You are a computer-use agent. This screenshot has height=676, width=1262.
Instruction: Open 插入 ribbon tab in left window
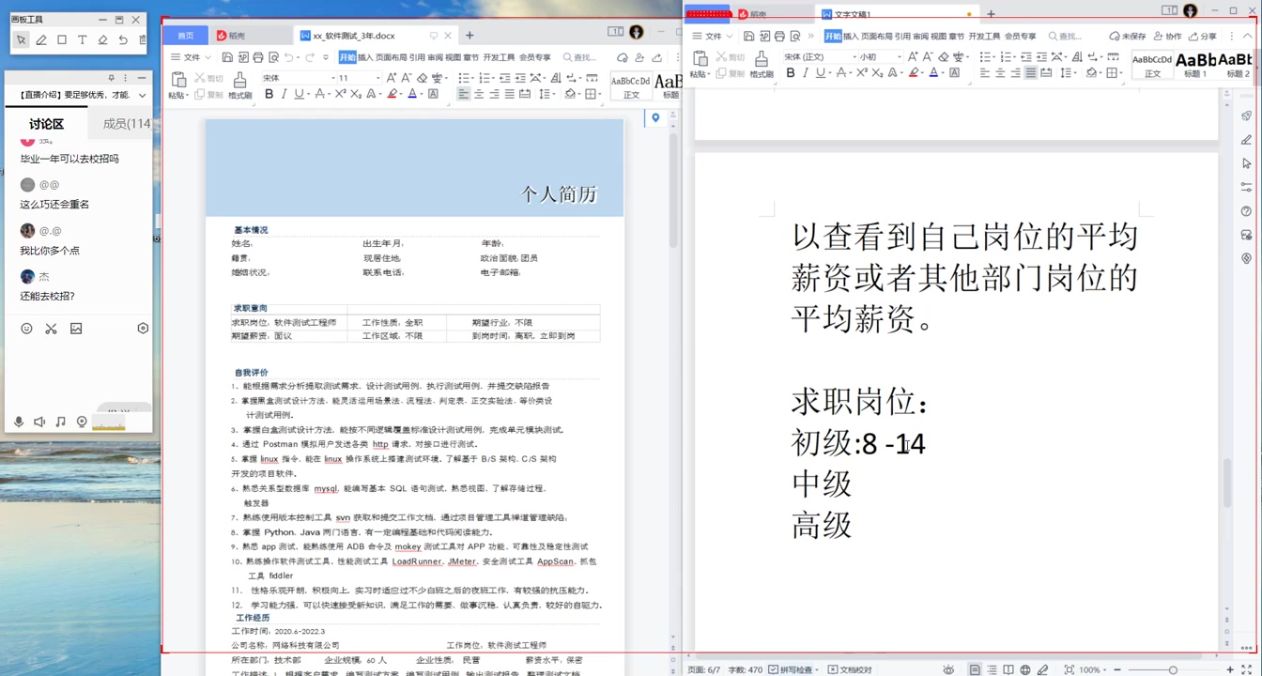(364, 57)
